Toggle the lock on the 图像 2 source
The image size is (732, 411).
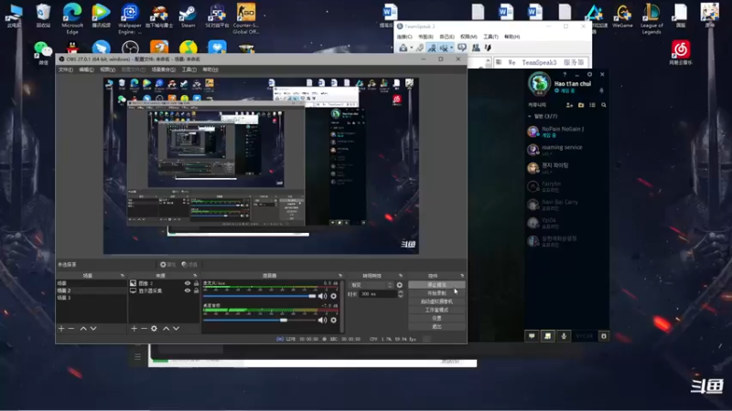point(196,283)
